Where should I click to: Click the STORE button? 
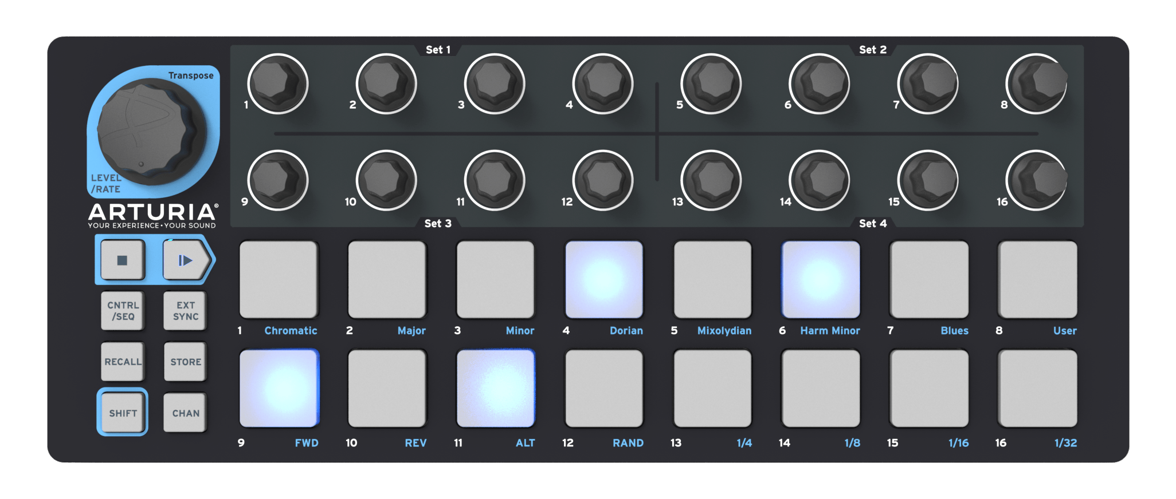click(x=185, y=362)
